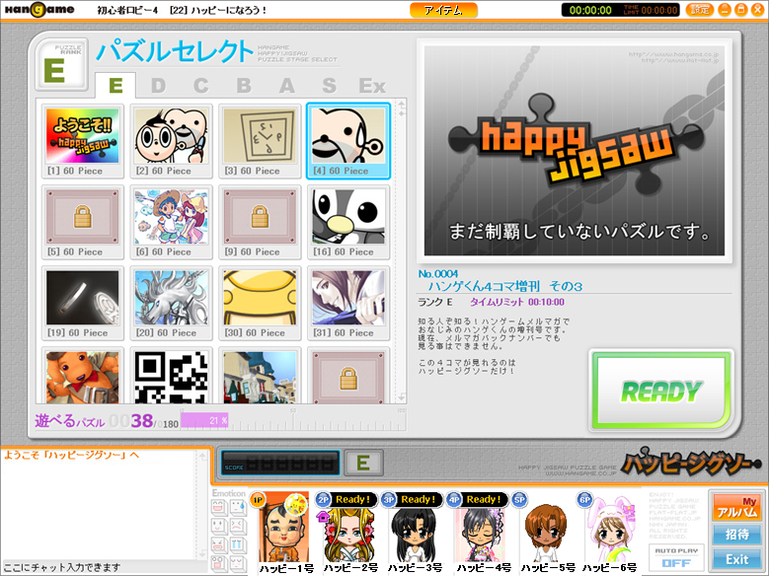Click the blushing closed-eyes emoticon
The width and height of the screenshot is (769, 576).
[x=237, y=563]
